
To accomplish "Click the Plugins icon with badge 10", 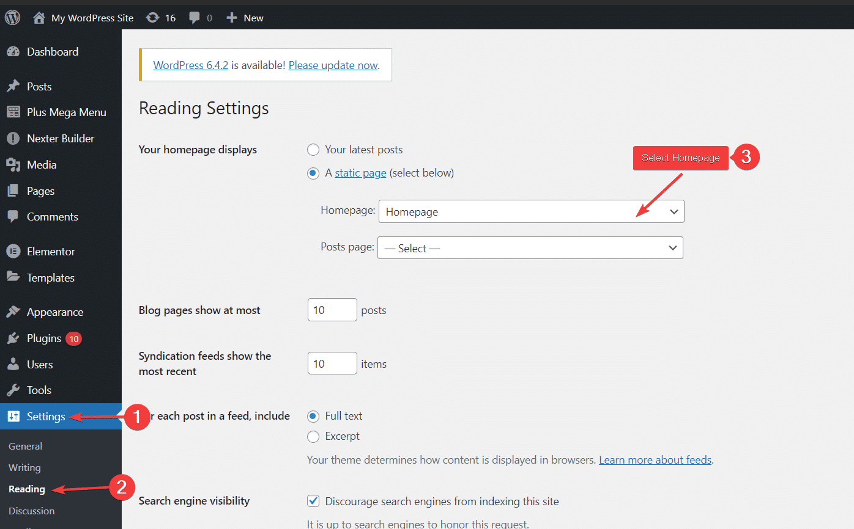I will tap(13, 338).
